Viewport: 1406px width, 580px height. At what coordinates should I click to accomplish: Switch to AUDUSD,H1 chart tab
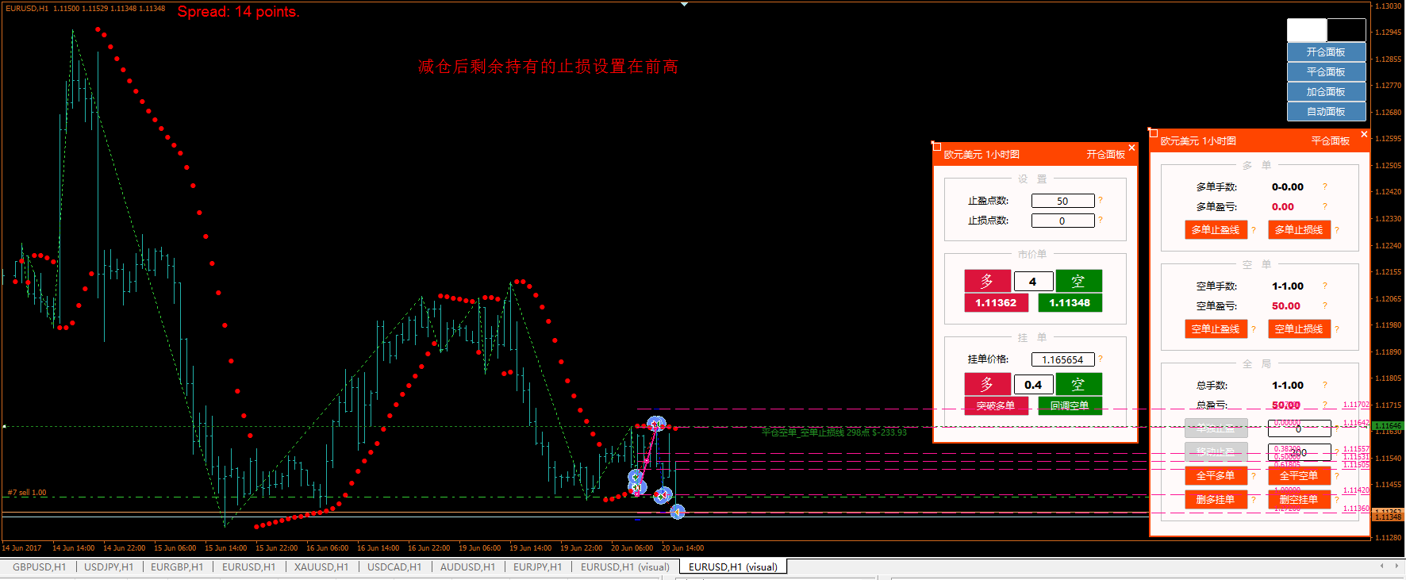tap(467, 567)
